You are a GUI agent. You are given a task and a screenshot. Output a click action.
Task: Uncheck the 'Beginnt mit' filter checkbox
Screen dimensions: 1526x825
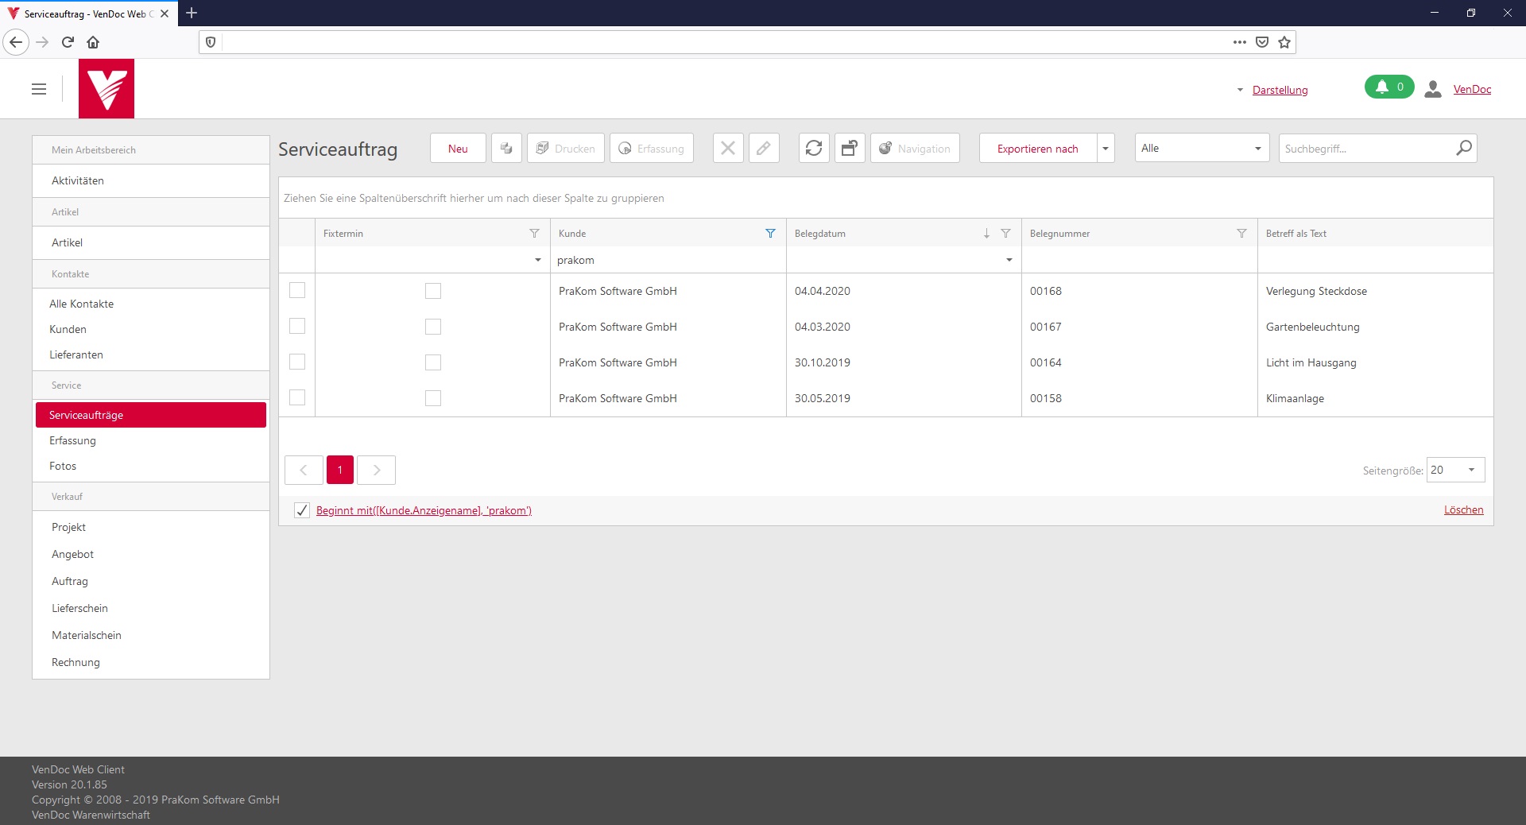coord(302,510)
